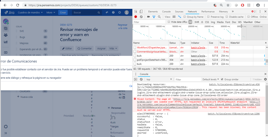Click the Asignar button
The height and width of the screenshot is (137, 268).
point(101,48)
